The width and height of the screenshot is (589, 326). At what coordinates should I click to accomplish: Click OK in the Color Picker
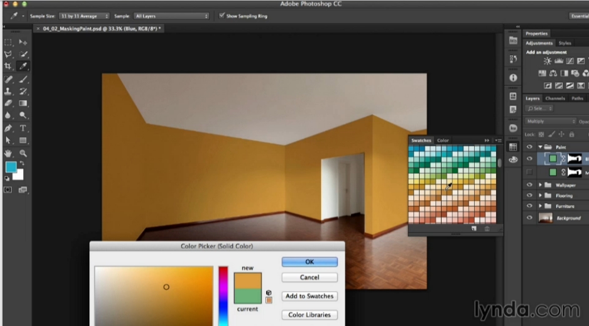(310, 262)
